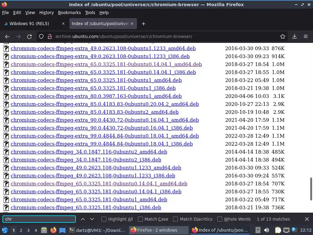Launch Firefox from the taskbar launcher
The image size is (313, 235).
click(53, 230)
